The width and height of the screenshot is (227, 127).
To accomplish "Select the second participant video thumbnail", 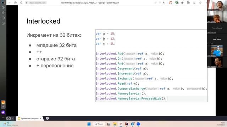I will 217,17.
